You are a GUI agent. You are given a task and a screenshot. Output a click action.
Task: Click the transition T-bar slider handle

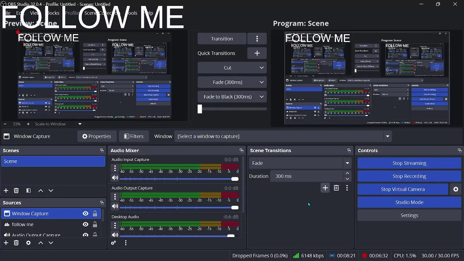coord(200,109)
